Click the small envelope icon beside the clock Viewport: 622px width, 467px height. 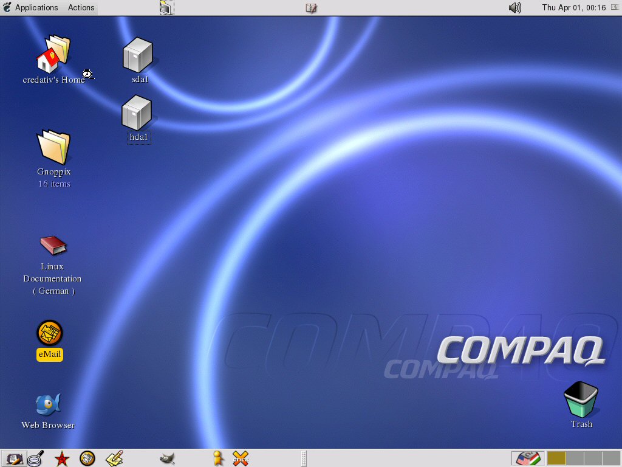[x=615, y=7]
